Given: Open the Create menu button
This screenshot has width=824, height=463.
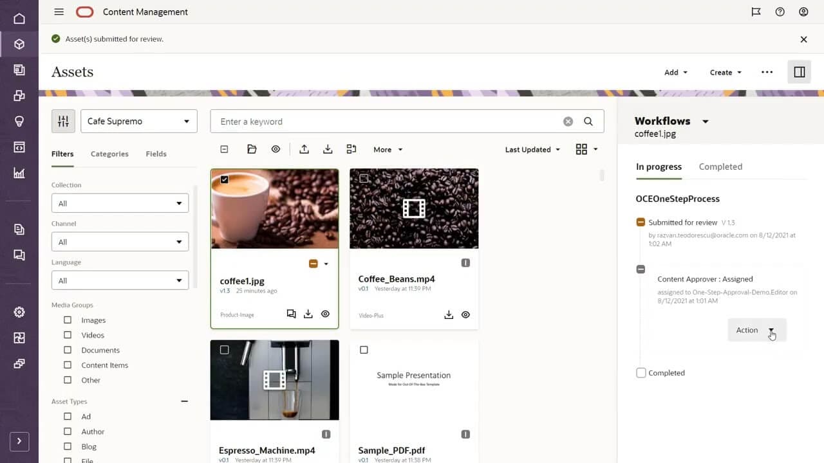Looking at the screenshot, I should tap(726, 72).
